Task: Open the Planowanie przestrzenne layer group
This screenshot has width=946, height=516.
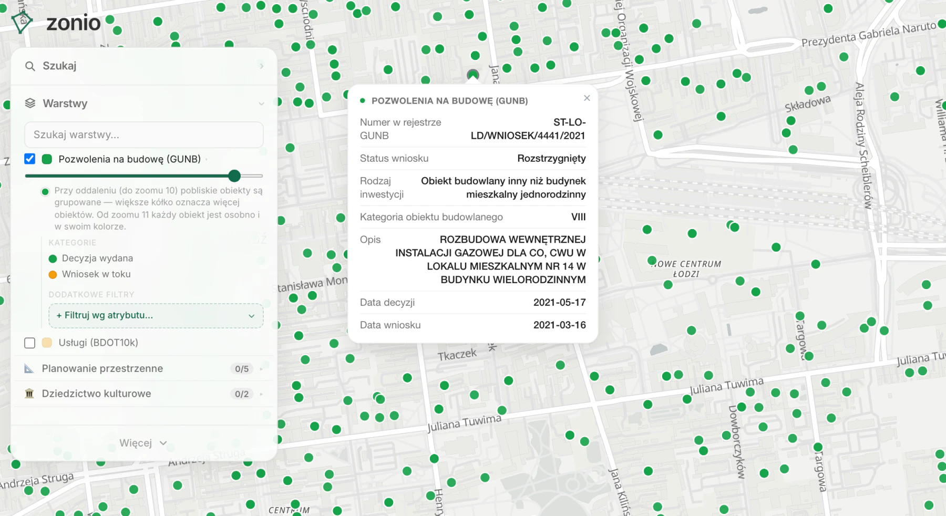Action: pyautogui.click(x=143, y=369)
